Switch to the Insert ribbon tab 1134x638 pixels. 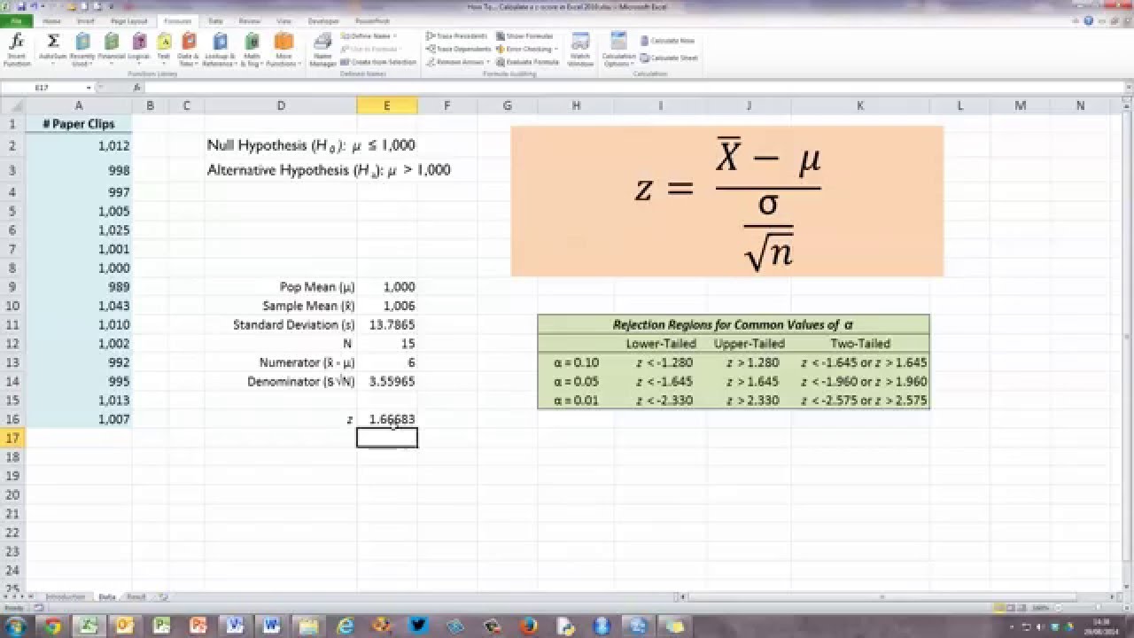86,19
